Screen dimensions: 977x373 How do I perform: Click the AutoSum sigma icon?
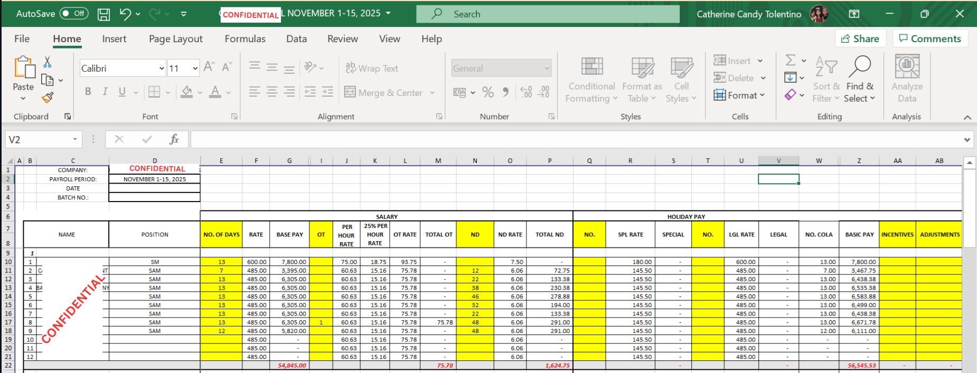[791, 60]
